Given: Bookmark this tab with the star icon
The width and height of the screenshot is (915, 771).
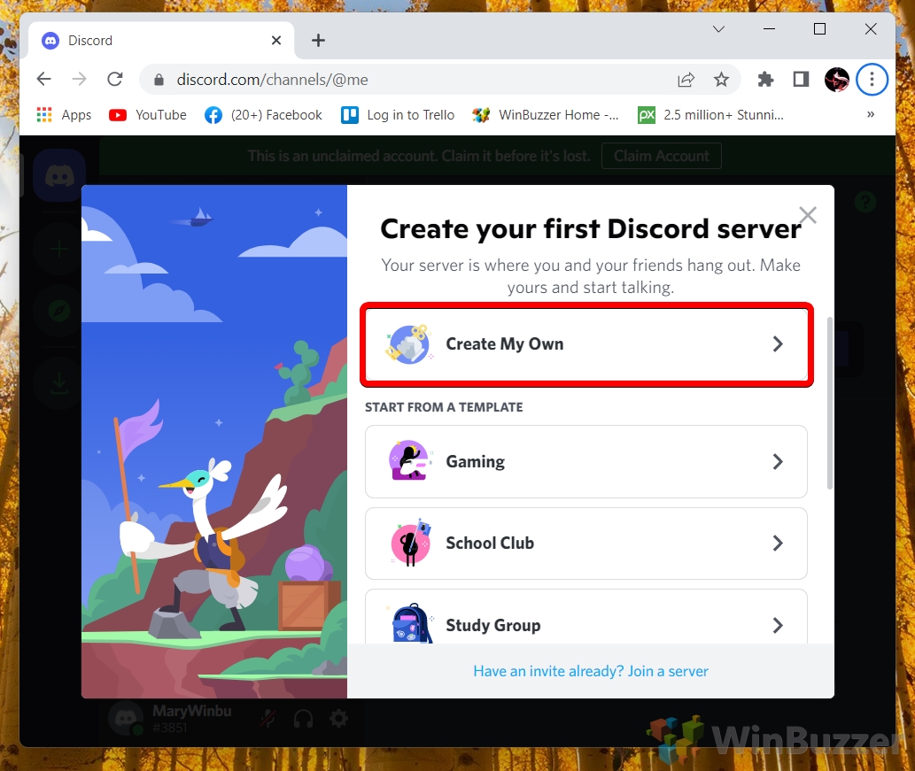Looking at the screenshot, I should (x=721, y=80).
